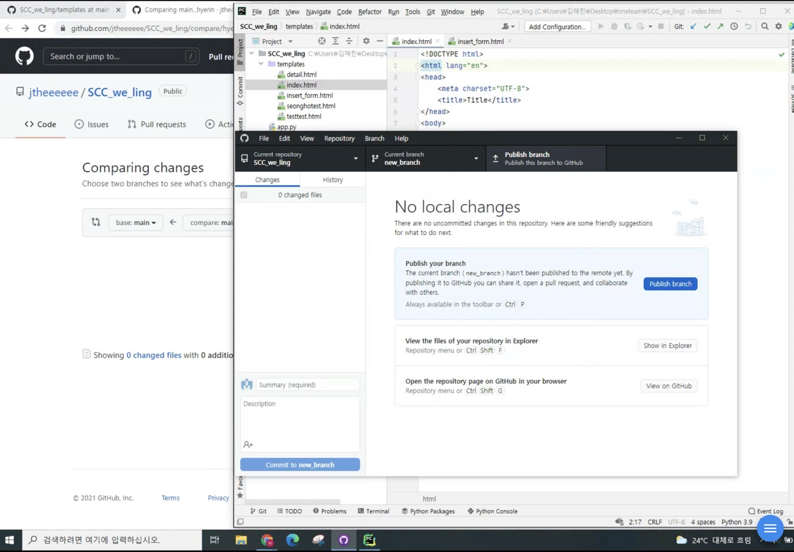This screenshot has width=794, height=552.
Task: Click swap branches icon on compare page
Action: point(96,222)
